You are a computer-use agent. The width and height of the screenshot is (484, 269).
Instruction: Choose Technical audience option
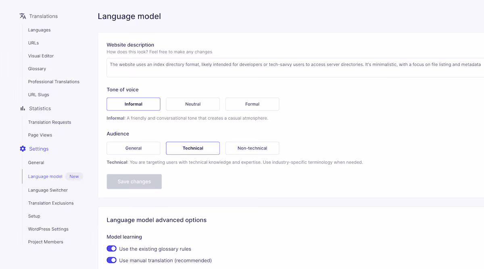(193, 148)
